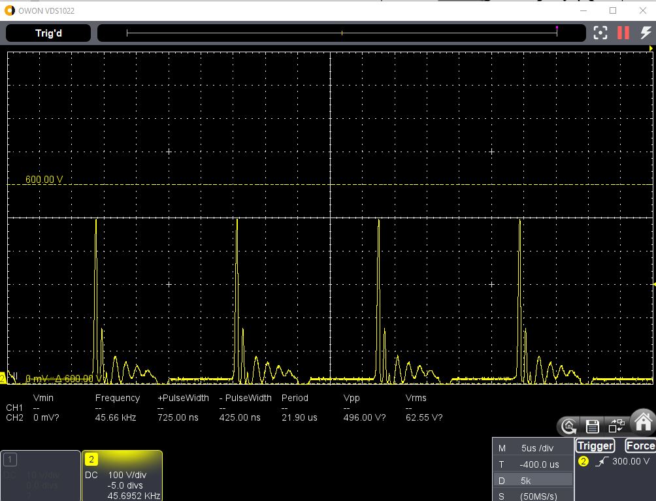Image resolution: width=656 pixels, height=501 pixels.
Task: Click the Force trigger button
Action: [640, 445]
